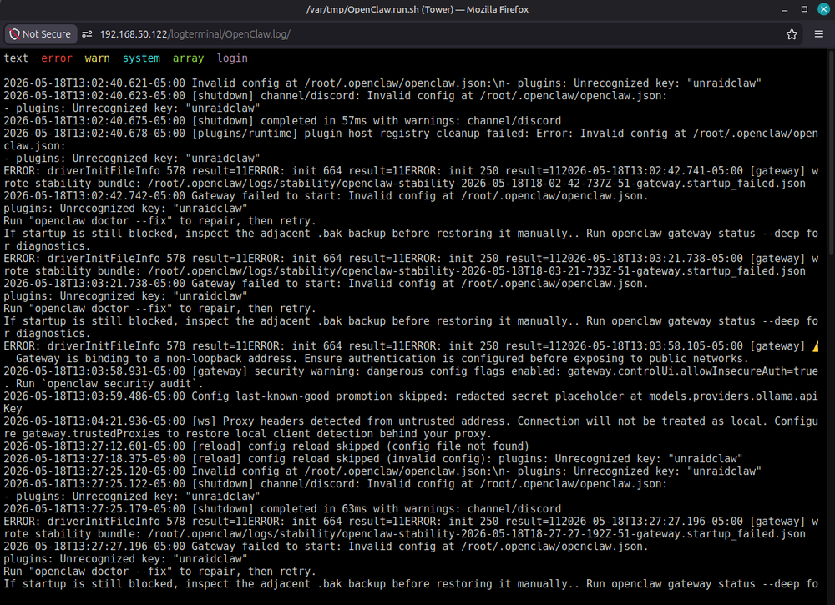The image size is (835, 605).
Task: Select the cyan 'system' filter label
Action: click(141, 58)
